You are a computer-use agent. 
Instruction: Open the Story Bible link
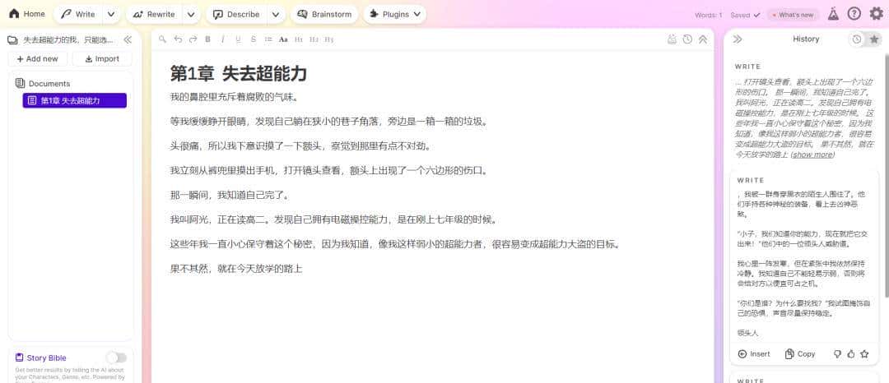[x=41, y=358]
